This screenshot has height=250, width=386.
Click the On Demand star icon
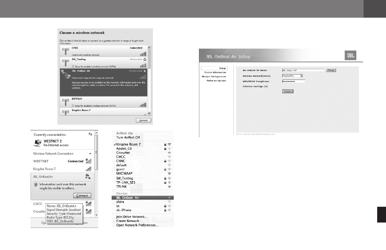[145, 71]
